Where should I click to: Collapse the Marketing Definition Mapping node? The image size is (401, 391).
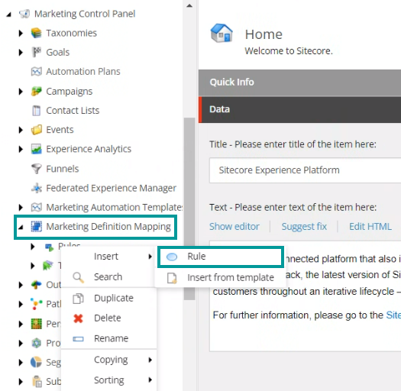click(21, 227)
